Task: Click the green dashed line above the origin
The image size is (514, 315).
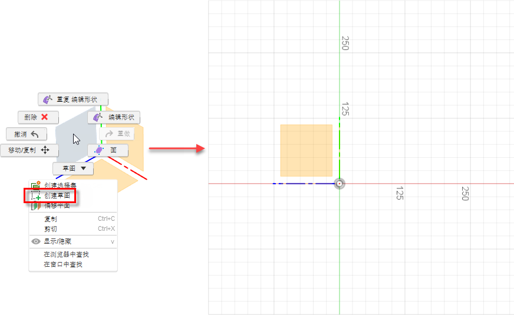Action: pos(340,148)
